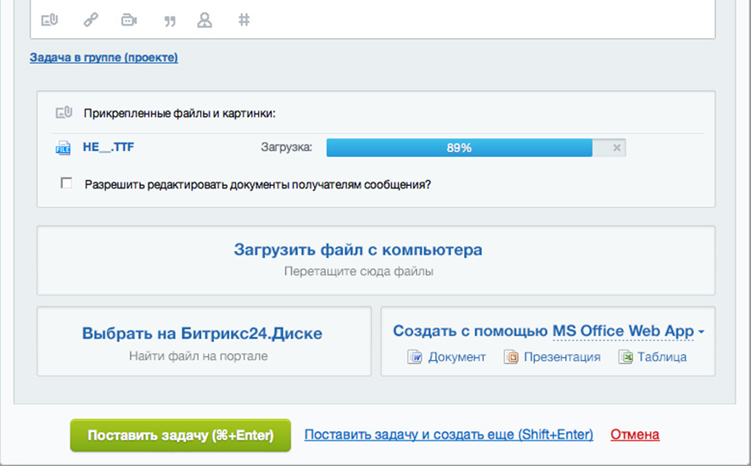Cancel the HE__.TTF upload with the X
This screenshot has height=466, width=751.
pos(617,148)
